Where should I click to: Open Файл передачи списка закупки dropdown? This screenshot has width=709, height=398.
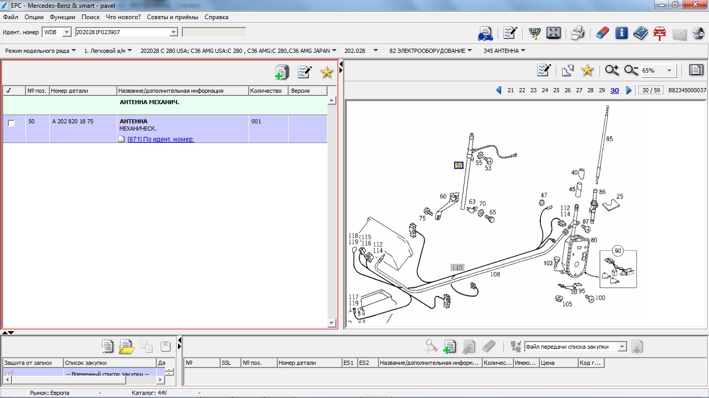click(x=622, y=347)
